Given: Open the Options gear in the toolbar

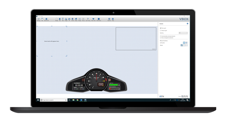Looking at the screenshot, I should (109, 20).
